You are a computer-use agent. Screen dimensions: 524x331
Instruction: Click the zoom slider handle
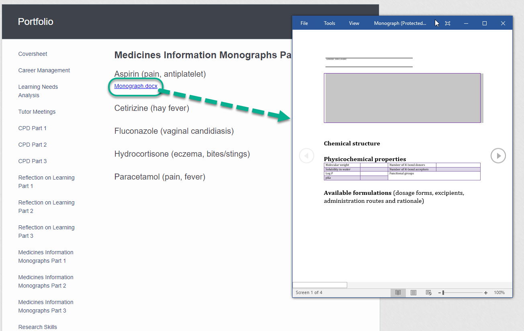(x=443, y=293)
